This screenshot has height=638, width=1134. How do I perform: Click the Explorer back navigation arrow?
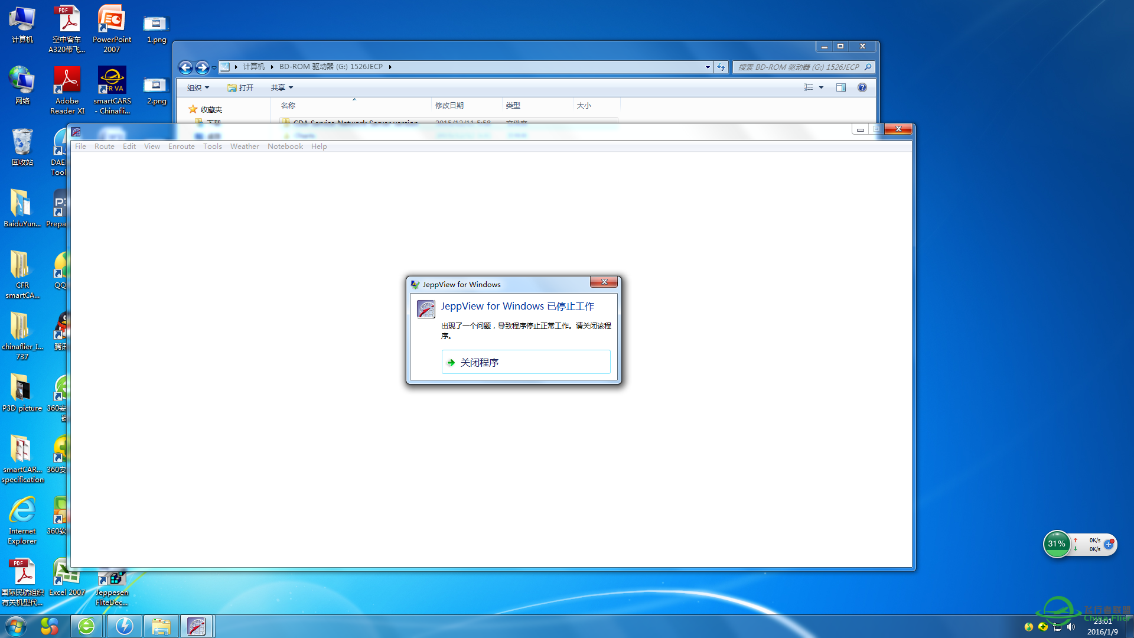click(x=185, y=67)
